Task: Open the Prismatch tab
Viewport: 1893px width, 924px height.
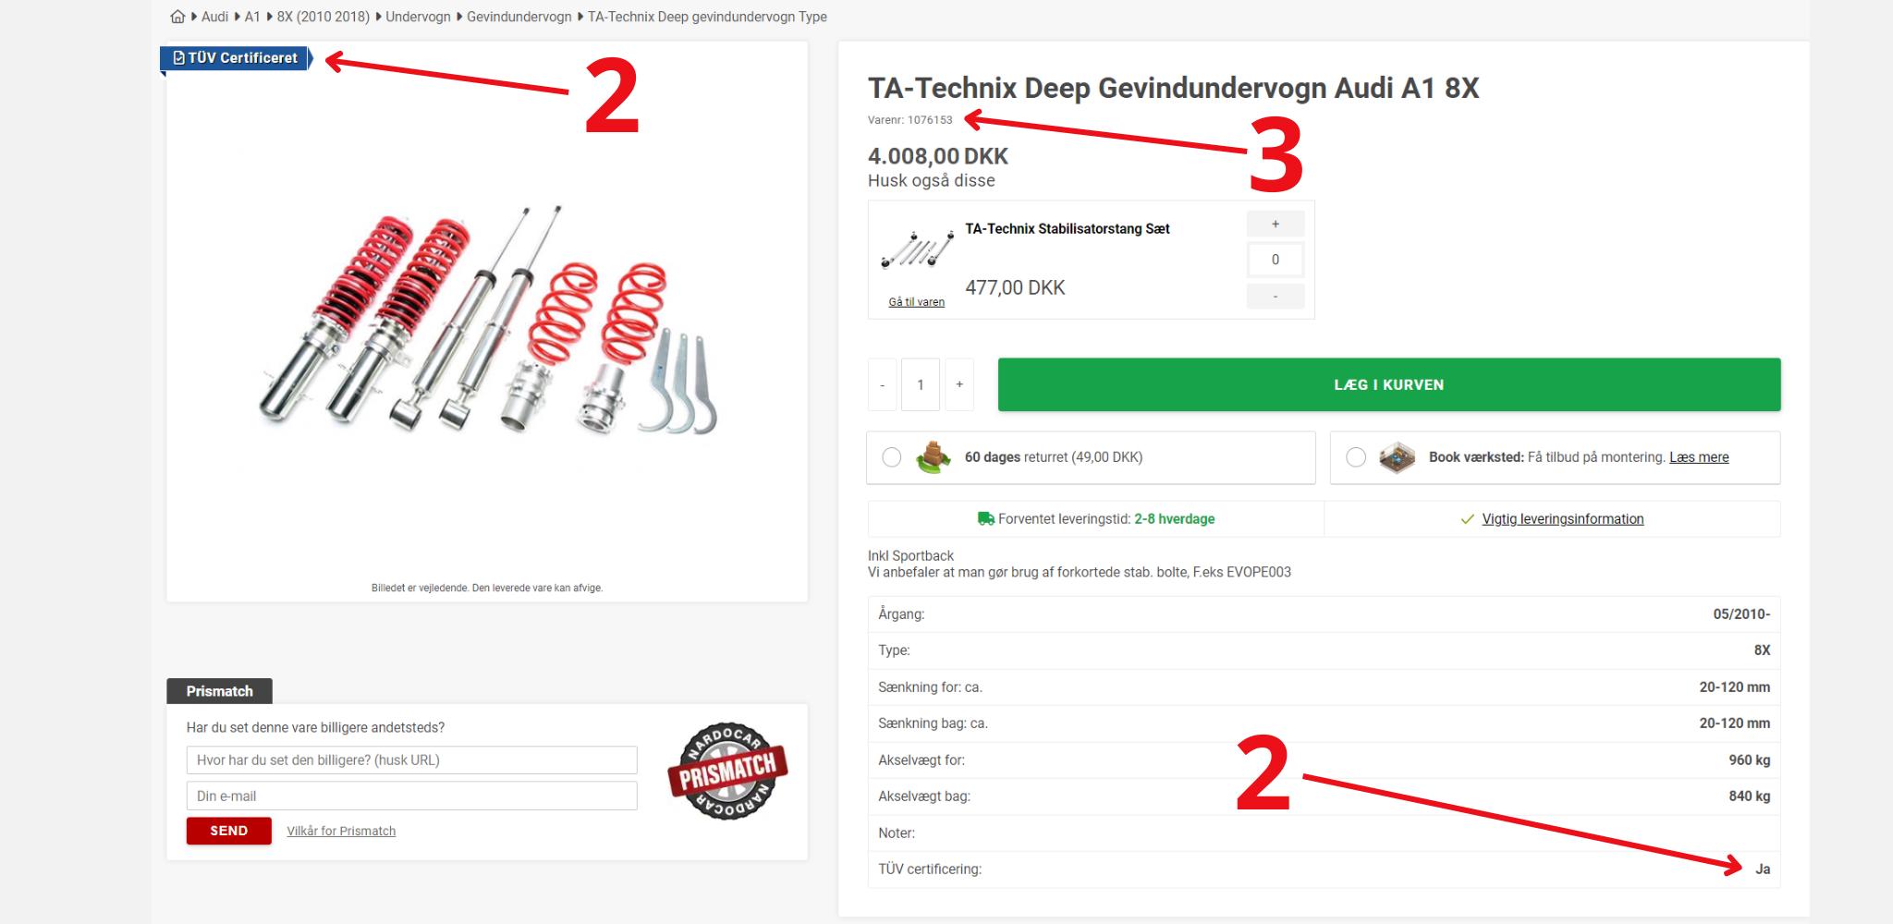Action: pos(219,691)
